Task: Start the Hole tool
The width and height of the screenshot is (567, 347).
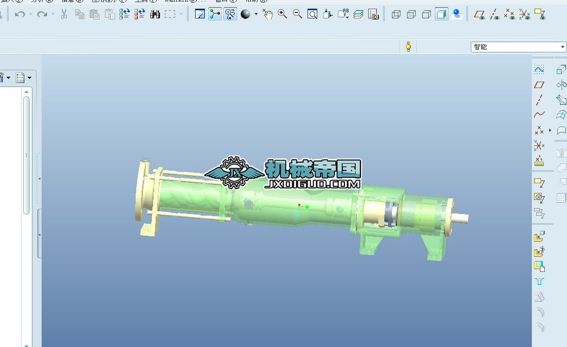Action: pos(539,282)
